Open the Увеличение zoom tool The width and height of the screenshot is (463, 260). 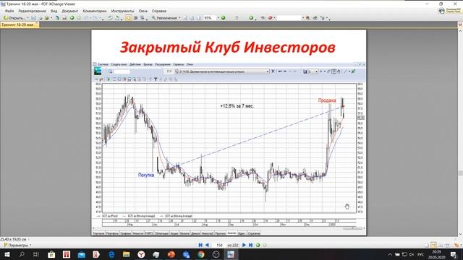coord(164,18)
